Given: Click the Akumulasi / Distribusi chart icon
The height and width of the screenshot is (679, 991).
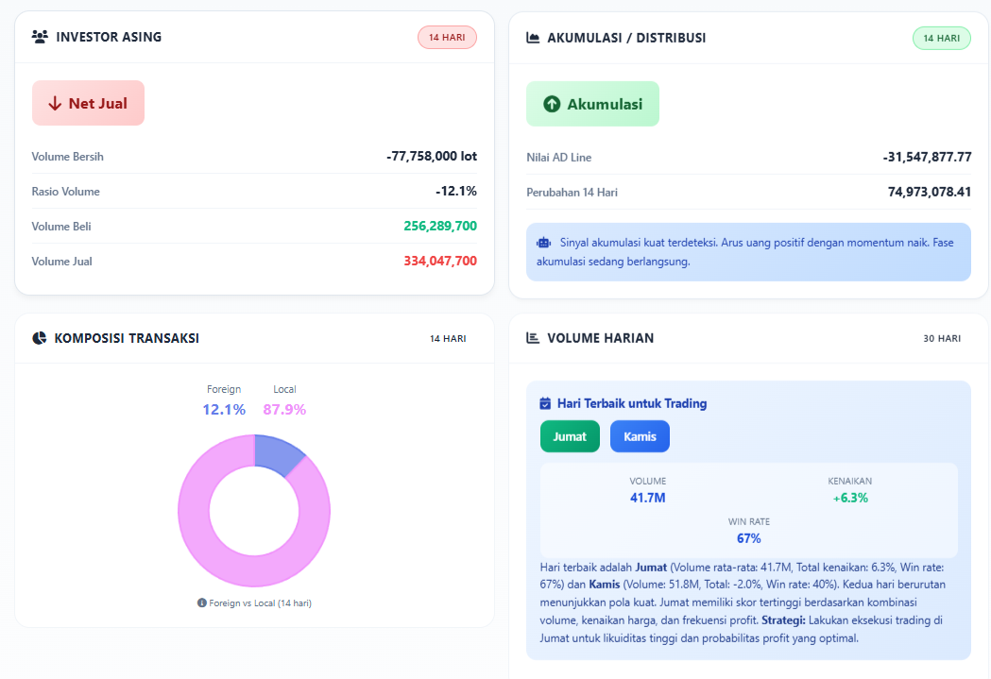Looking at the screenshot, I should tap(533, 38).
